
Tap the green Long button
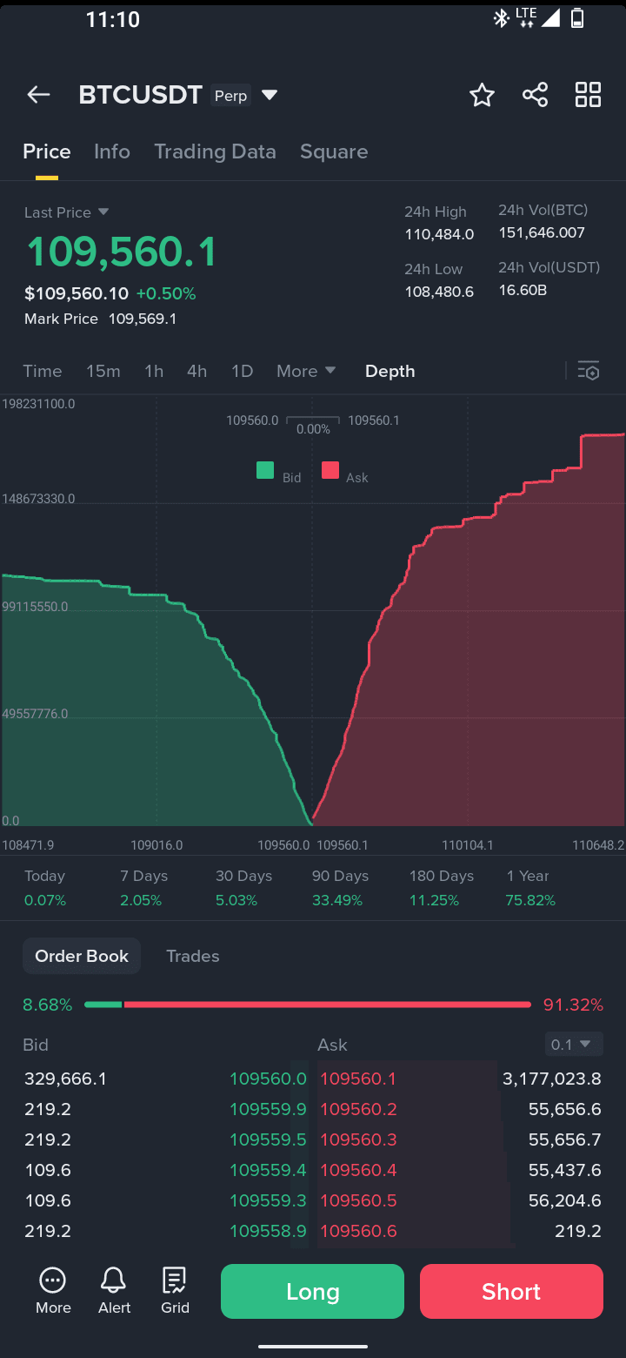[x=312, y=1291]
